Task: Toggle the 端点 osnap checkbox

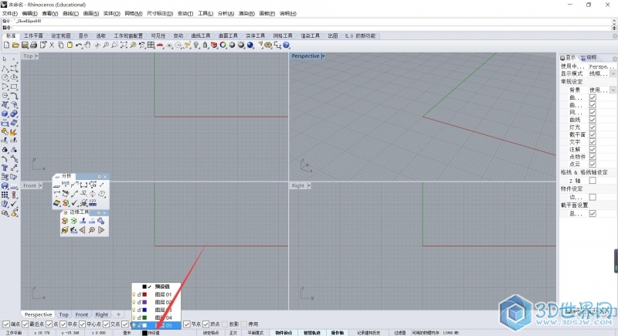Action: (6, 324)
